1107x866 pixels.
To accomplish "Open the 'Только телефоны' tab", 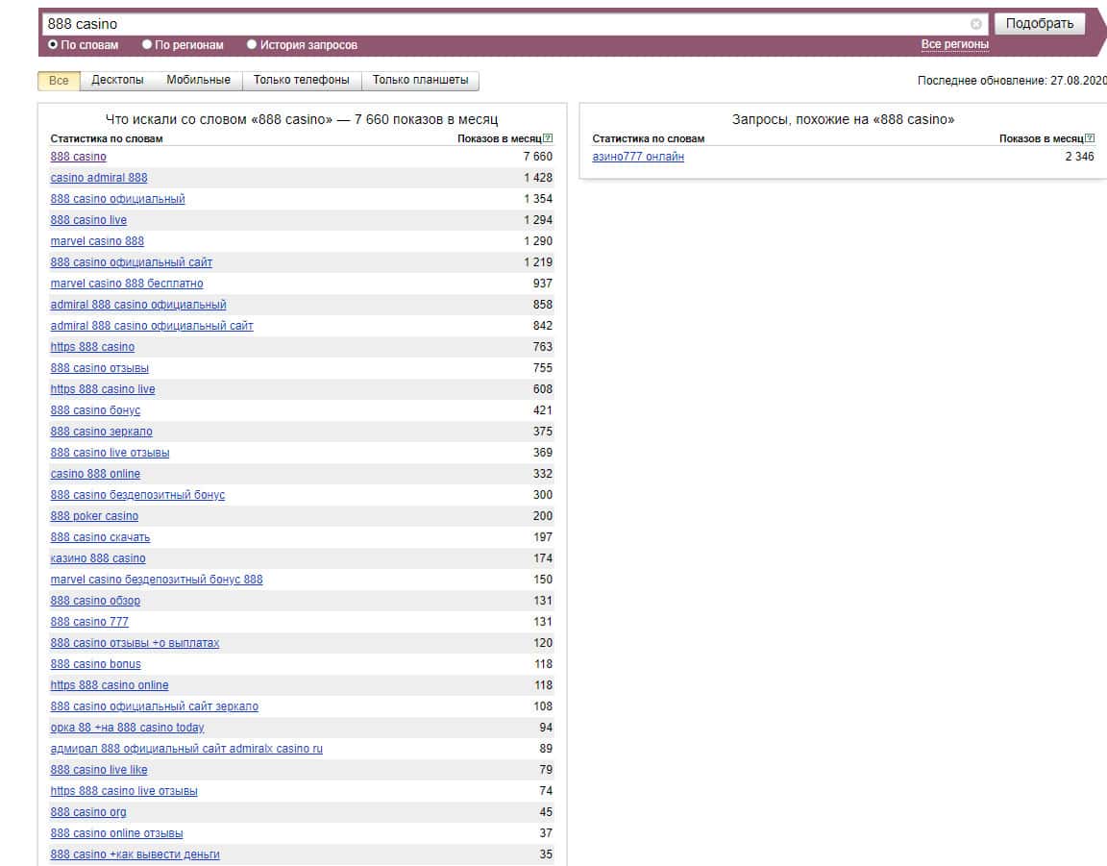I will click(x=301, y=81).
